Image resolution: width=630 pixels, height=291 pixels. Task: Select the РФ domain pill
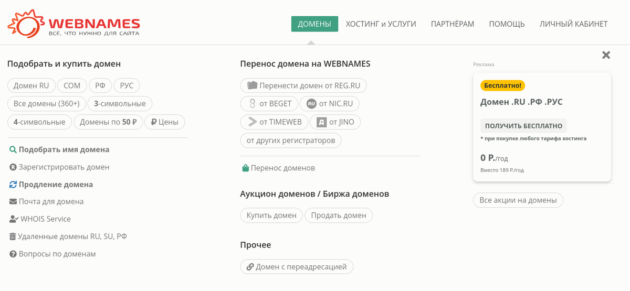click(100, 85)
